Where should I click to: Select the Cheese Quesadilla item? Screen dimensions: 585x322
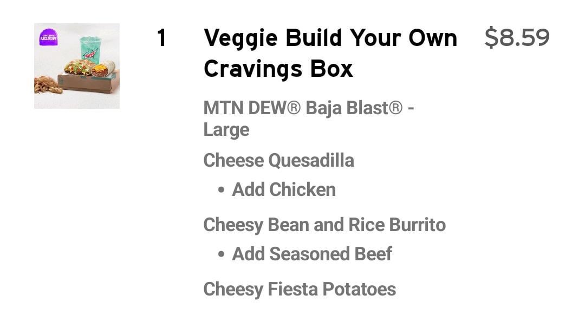278,160
